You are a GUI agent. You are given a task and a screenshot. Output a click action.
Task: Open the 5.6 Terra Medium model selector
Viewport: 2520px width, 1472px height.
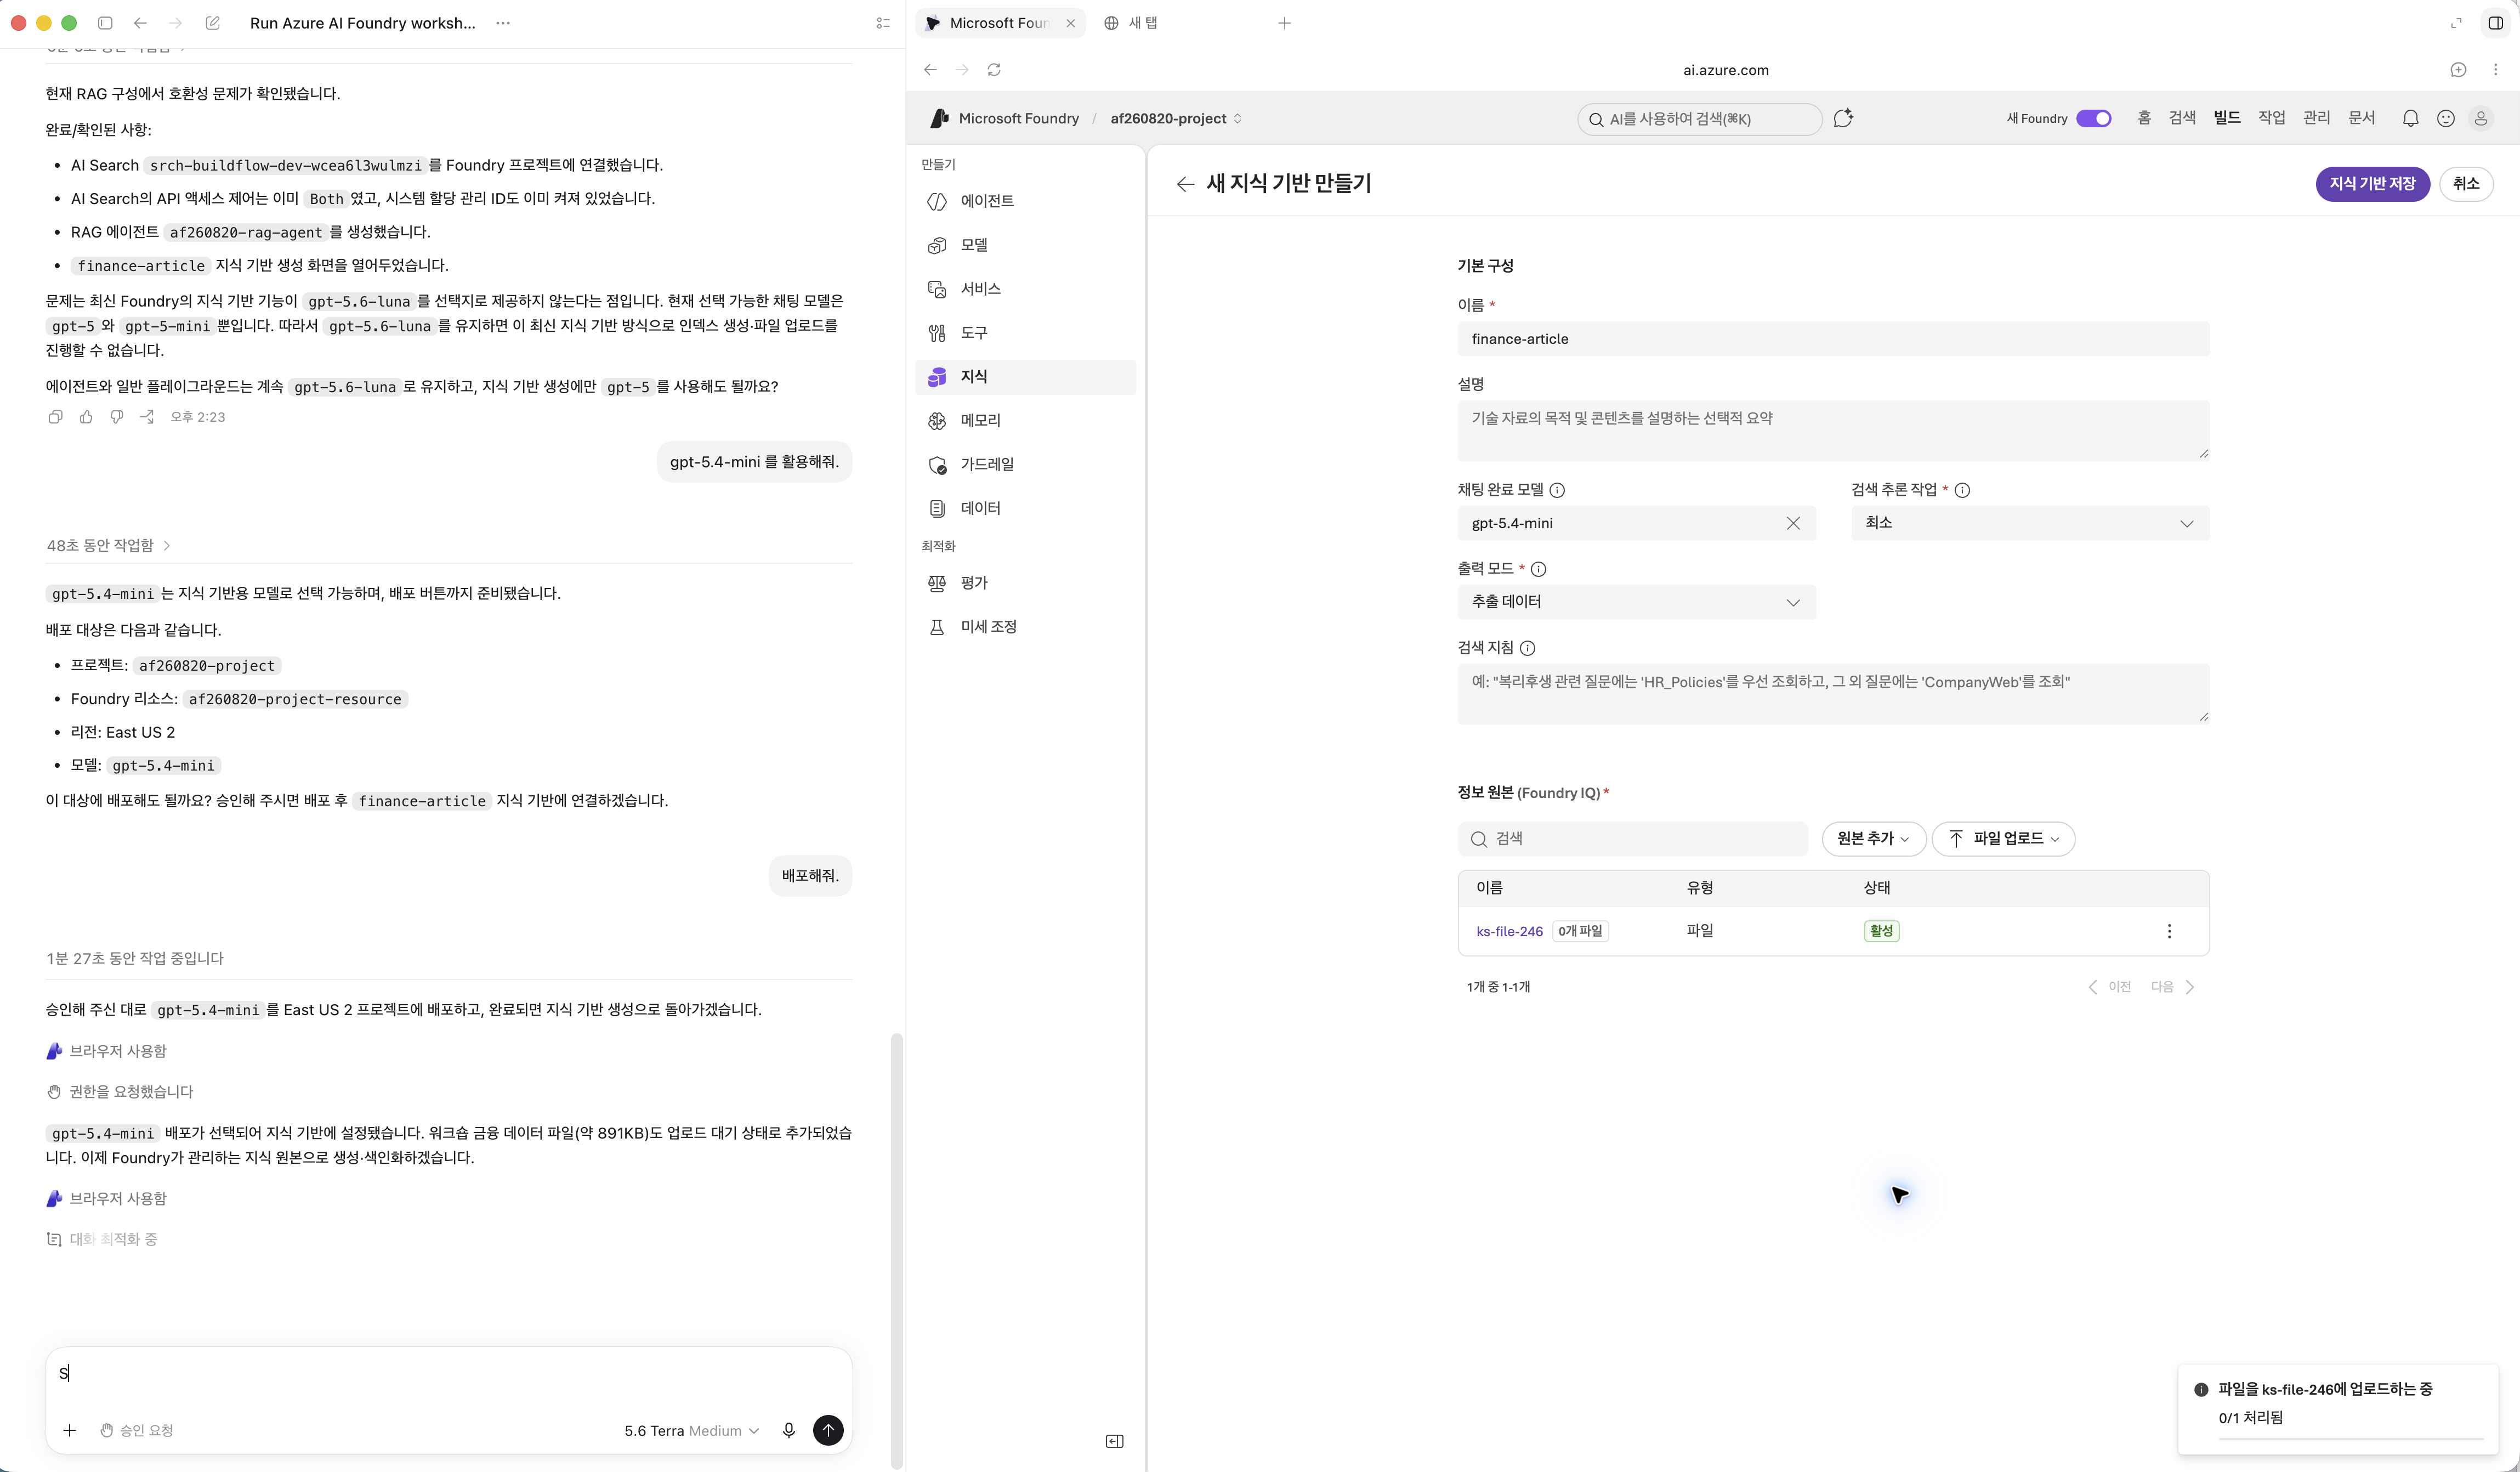(x=691, y=1431)
